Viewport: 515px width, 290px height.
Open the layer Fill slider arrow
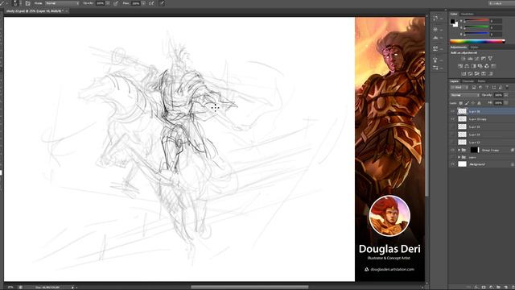[506, 103]
